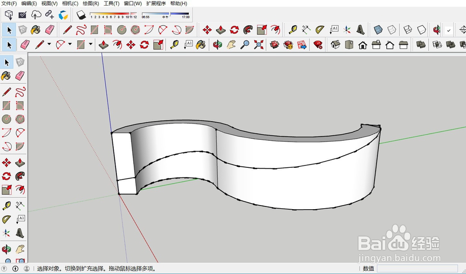Toggle the show shadows button

81,14
